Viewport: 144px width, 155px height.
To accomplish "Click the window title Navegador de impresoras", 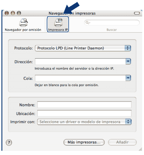I will click(72, 13).
